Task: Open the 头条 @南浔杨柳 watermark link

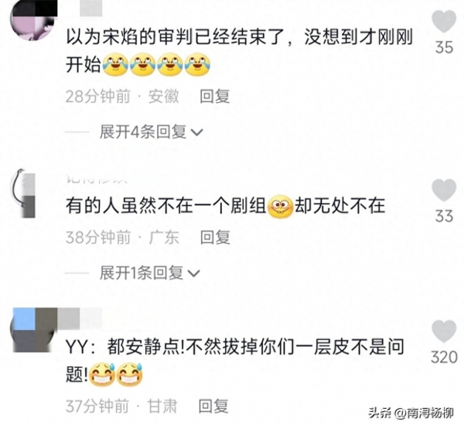Action: pos(411,413)
